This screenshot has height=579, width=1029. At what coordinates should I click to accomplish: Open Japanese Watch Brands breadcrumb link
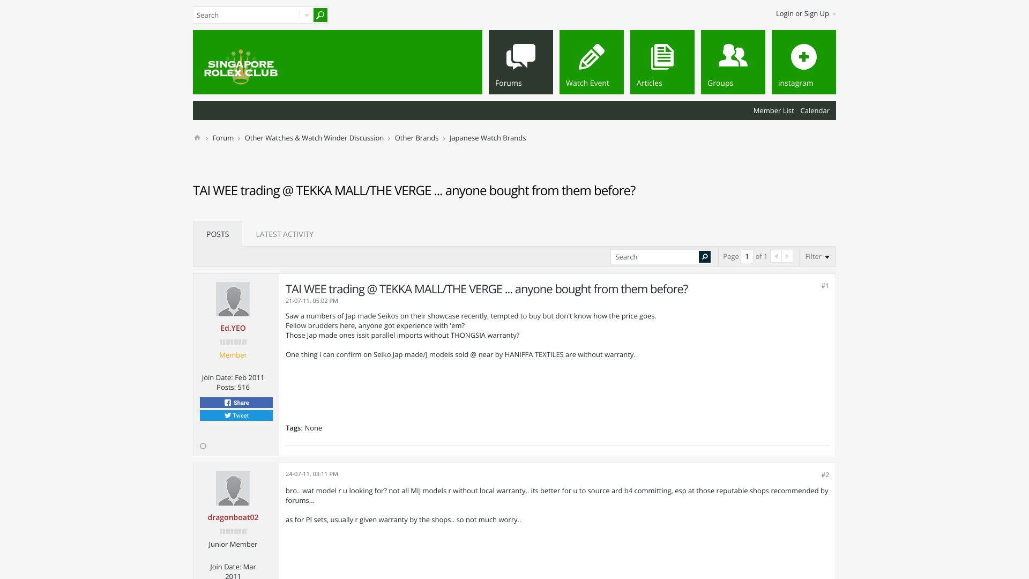488,138
